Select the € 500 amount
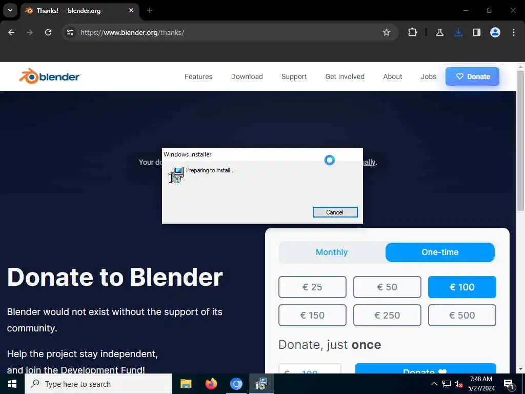 click(x=462, y=316)
